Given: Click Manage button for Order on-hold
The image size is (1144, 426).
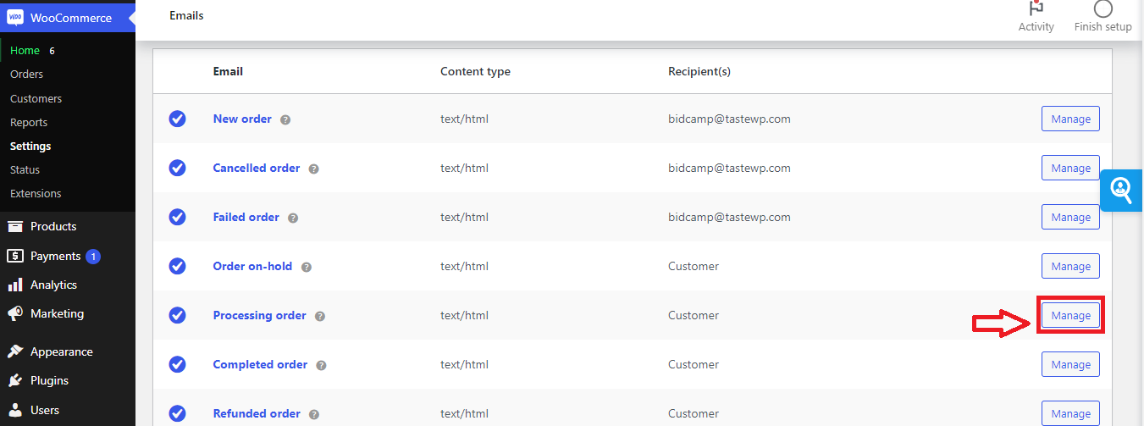Looking at the screenshot, I should [1070, 266].
